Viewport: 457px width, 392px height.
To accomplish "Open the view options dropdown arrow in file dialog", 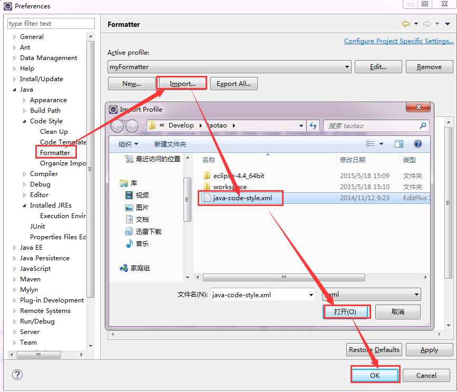I will click(381, 144).
